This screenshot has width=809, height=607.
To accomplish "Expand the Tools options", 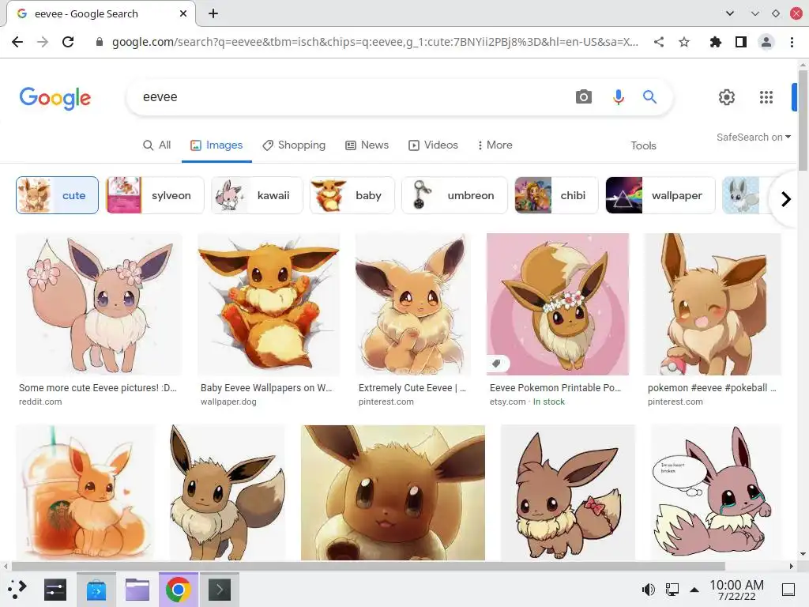I will coord(643,145).
